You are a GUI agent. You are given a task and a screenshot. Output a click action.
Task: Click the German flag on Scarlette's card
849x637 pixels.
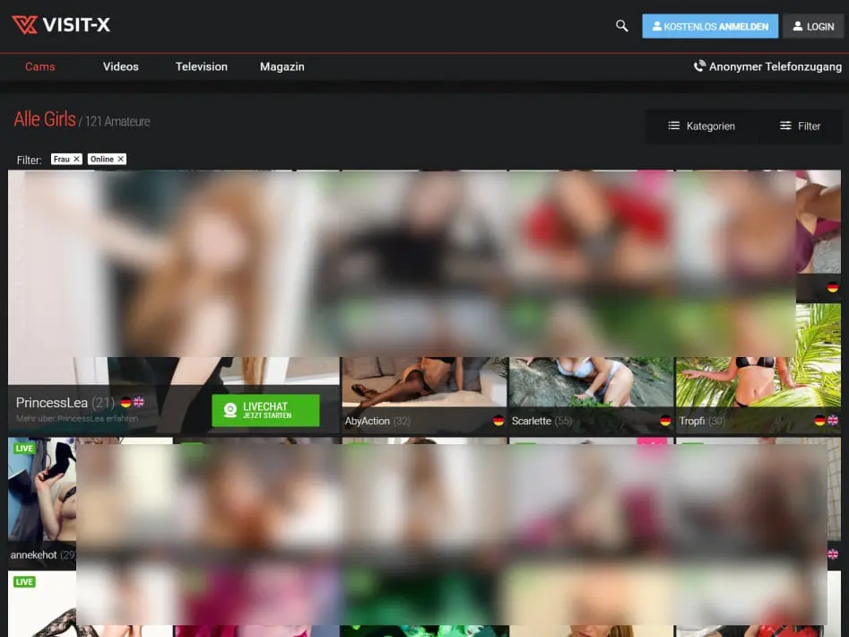tap(666, 420)
